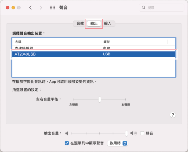This screenshot has height=152, width=188.
Task: Open the show-all preferences grid icon
Action: pos(52,8)
